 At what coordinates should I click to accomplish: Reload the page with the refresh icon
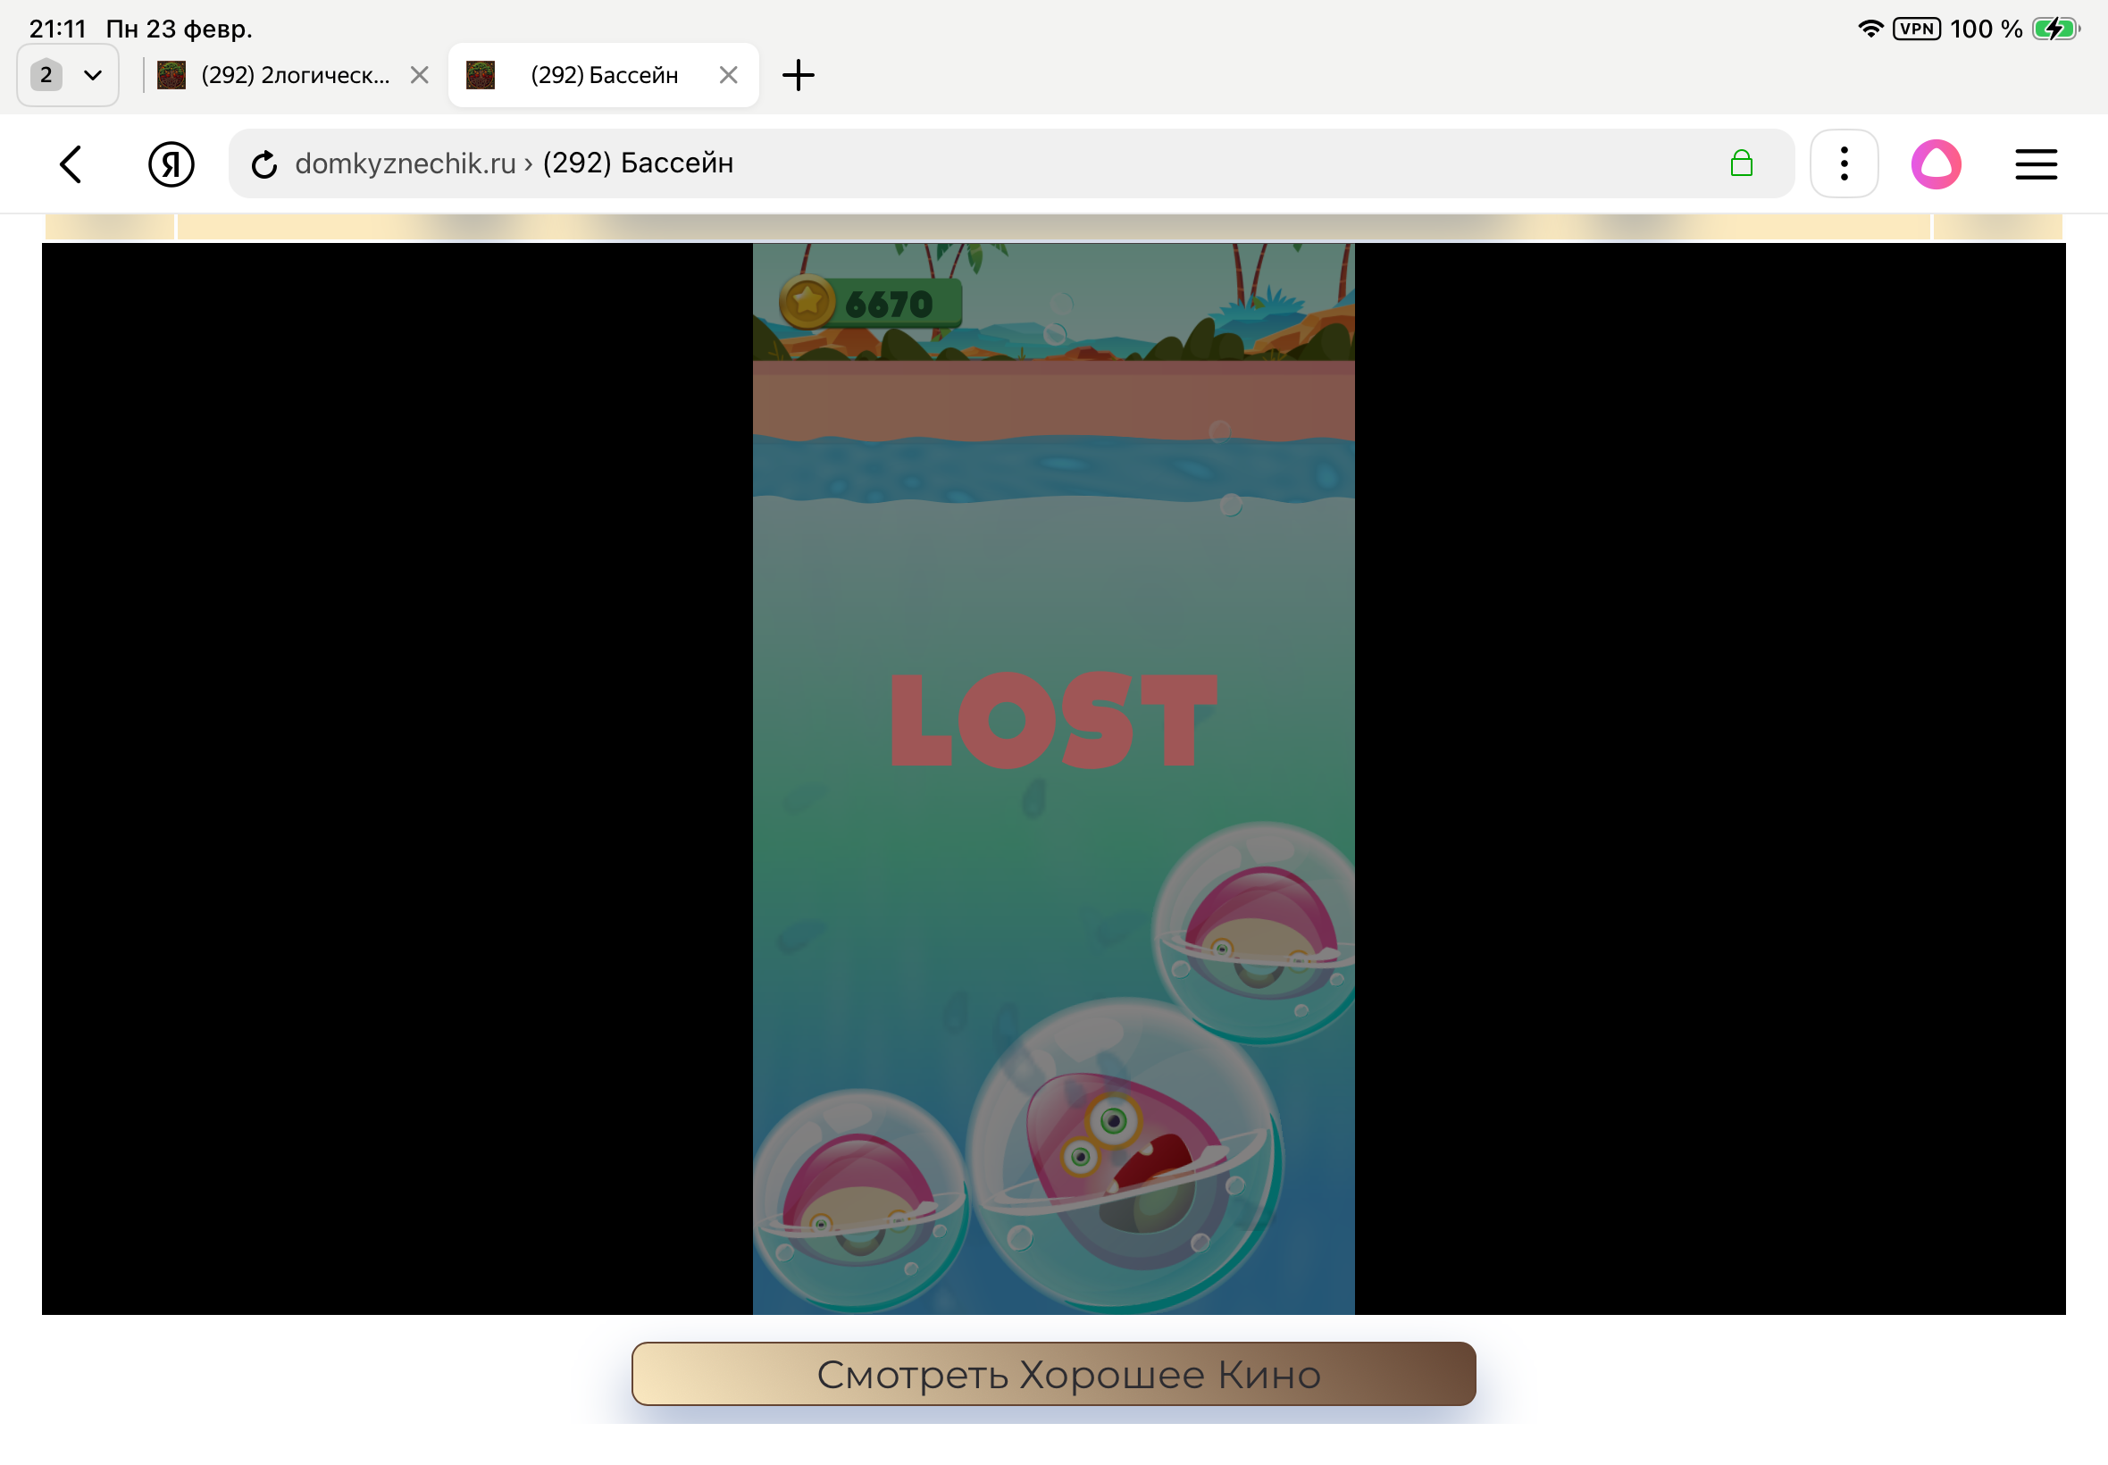264,165
